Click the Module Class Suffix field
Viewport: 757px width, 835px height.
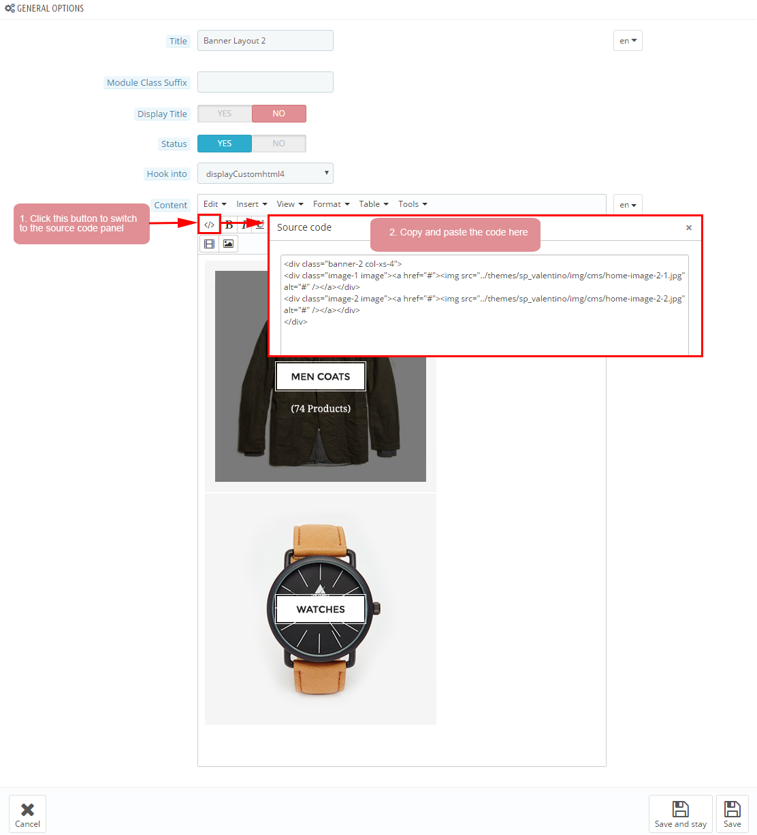click(265, 82)
